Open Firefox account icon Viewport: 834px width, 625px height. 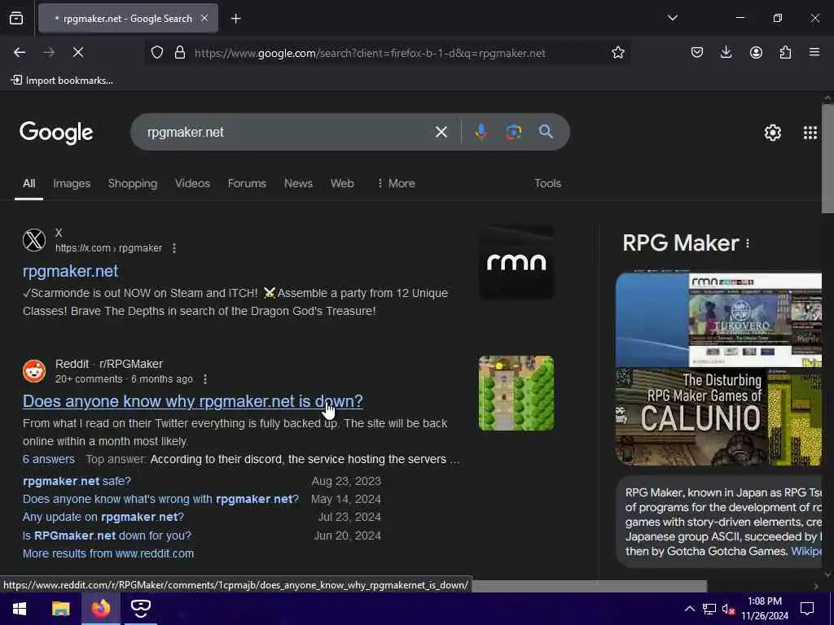(x=756, y=52)
